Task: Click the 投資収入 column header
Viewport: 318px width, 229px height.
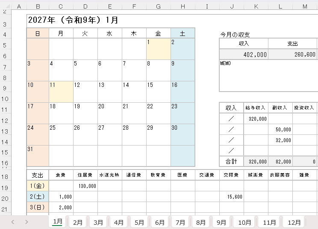Action: (x=304, y=107)
